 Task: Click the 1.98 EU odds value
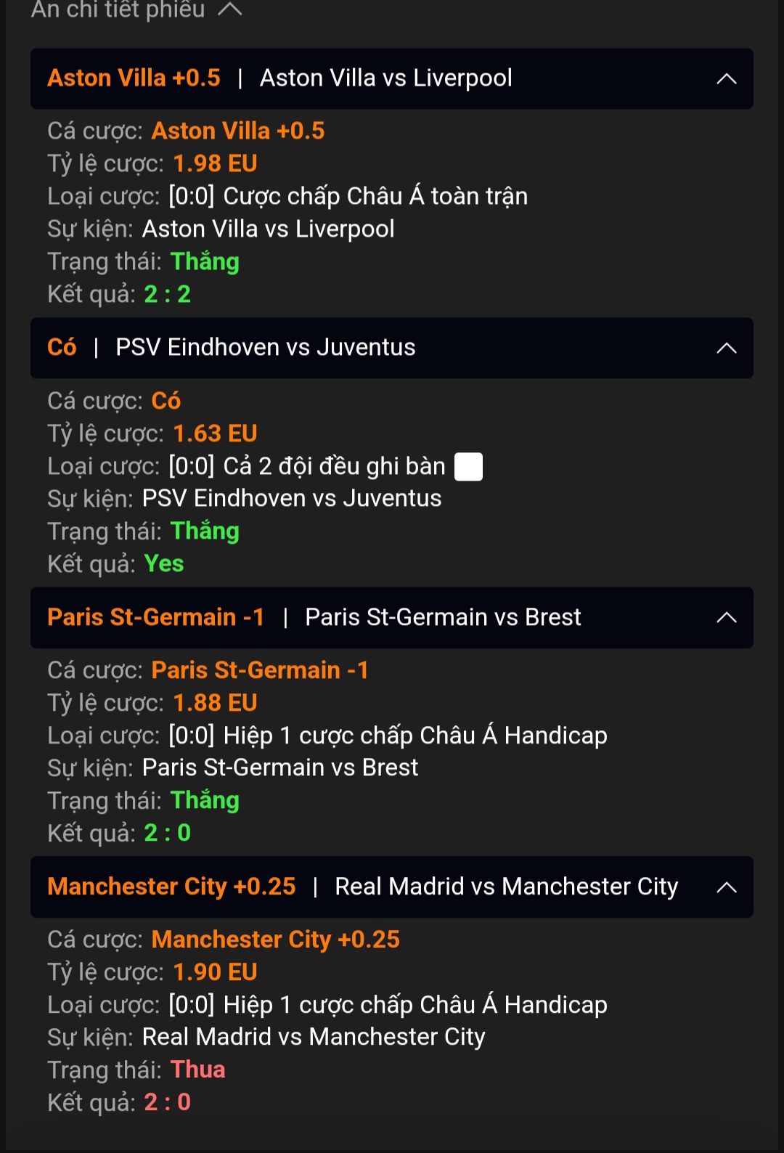pyautogui.click(x=215, y=163)
